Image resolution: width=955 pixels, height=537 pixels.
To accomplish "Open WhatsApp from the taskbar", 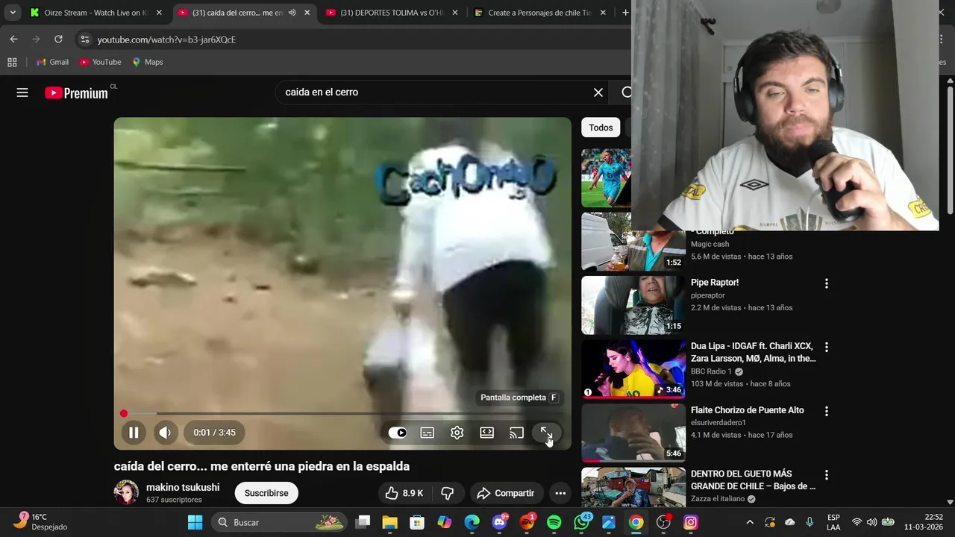I will point(581,523).
